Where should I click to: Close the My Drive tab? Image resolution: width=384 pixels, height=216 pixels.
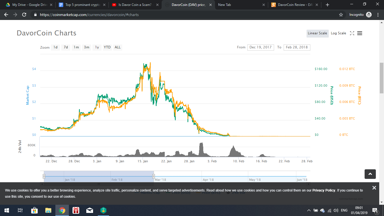click(51, 5)
